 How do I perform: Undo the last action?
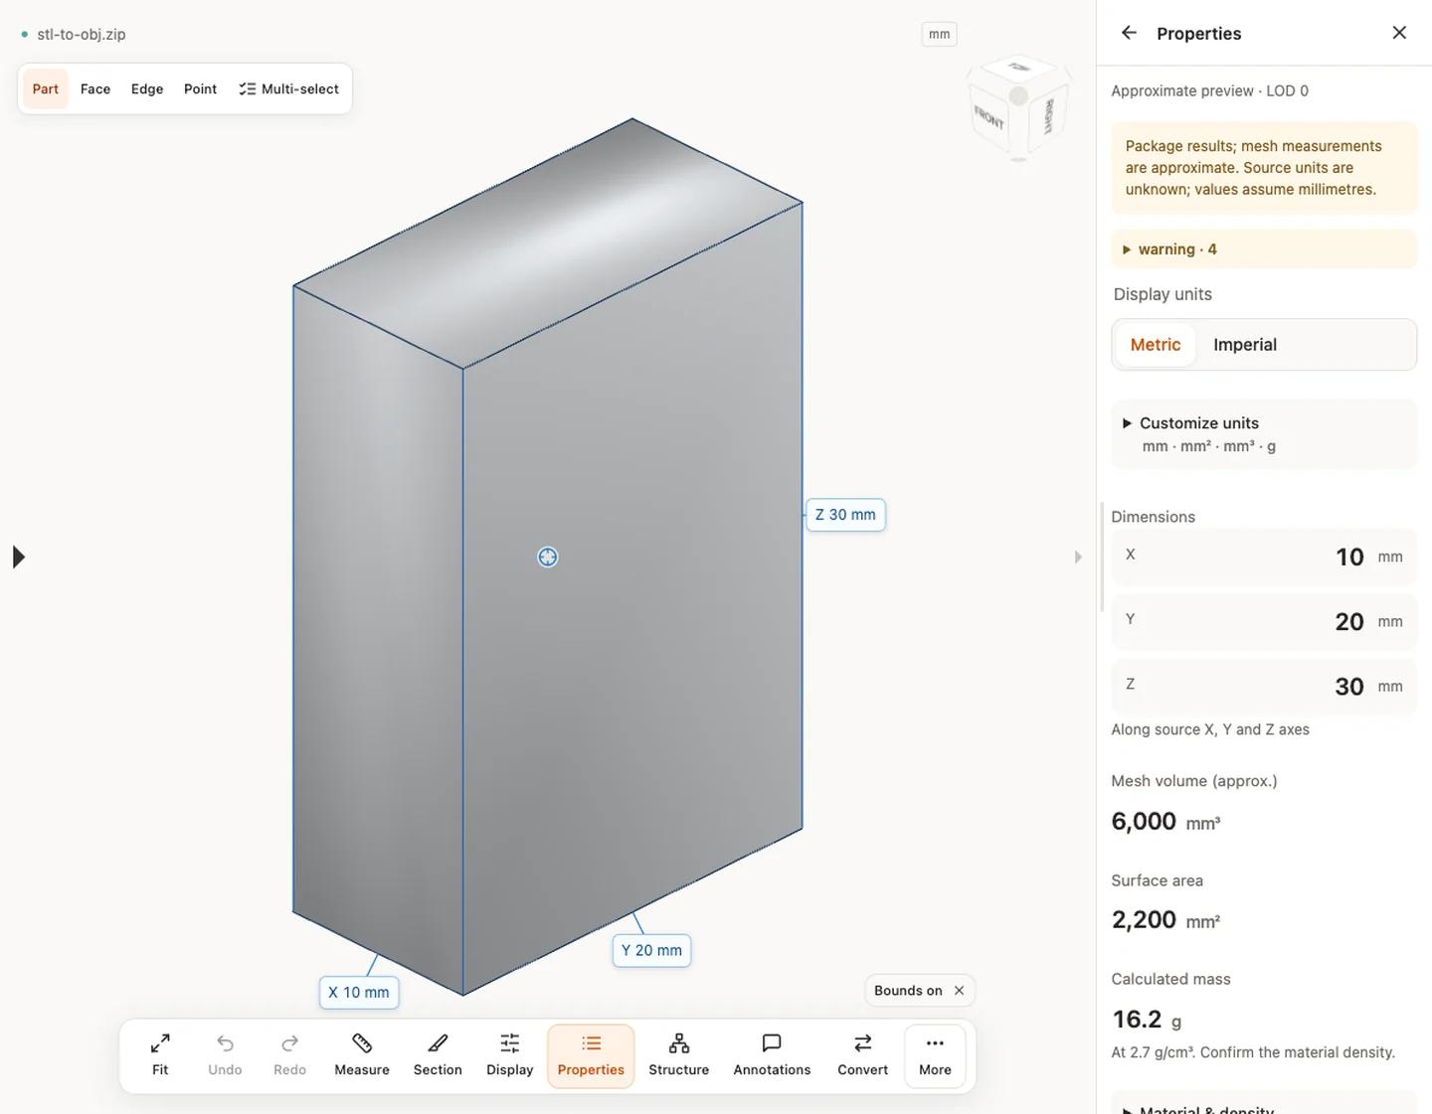tap(225, 1055)
